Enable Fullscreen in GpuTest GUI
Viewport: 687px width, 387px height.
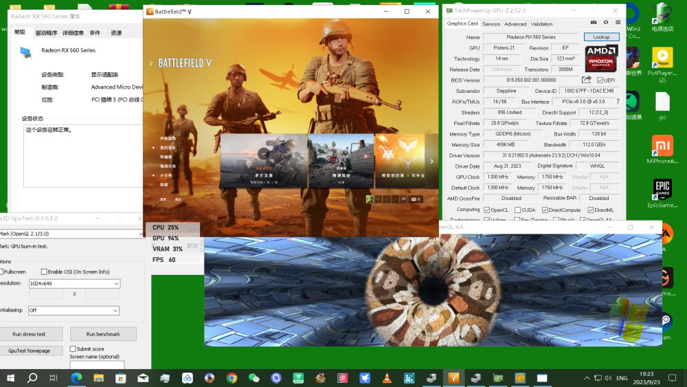[2, 272]
